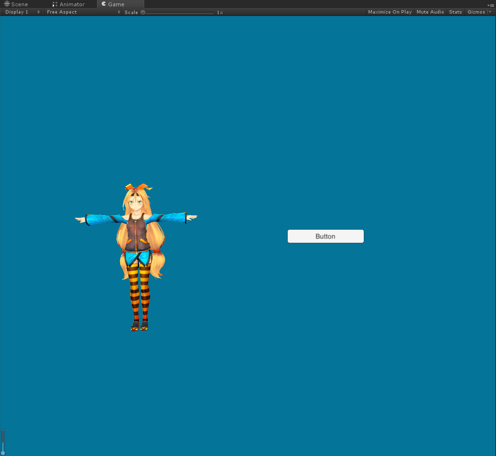Open the Display 1 dropdown
Image resolution: width=496 pixels, height=456 pixels.
click(x=22, y=12)
